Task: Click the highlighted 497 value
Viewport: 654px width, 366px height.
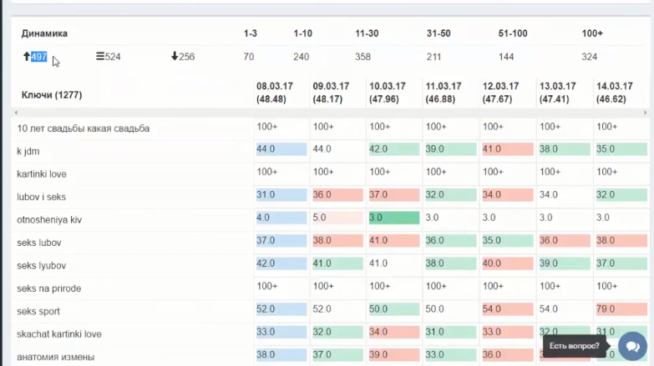Action: click(x=38, y=57)
